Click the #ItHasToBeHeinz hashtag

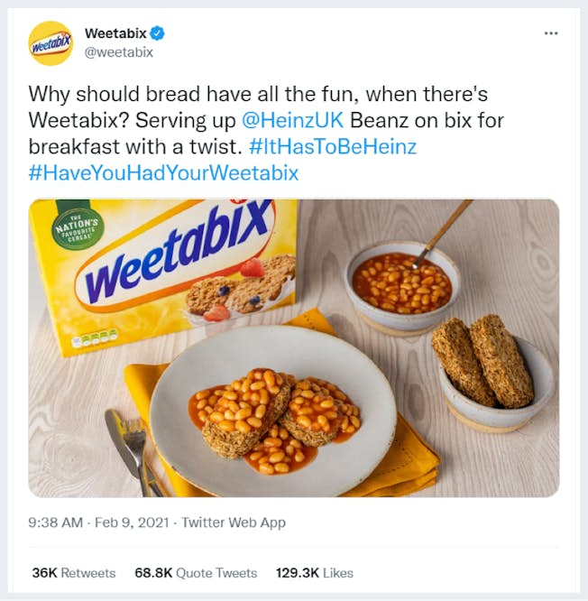[333, 146]
